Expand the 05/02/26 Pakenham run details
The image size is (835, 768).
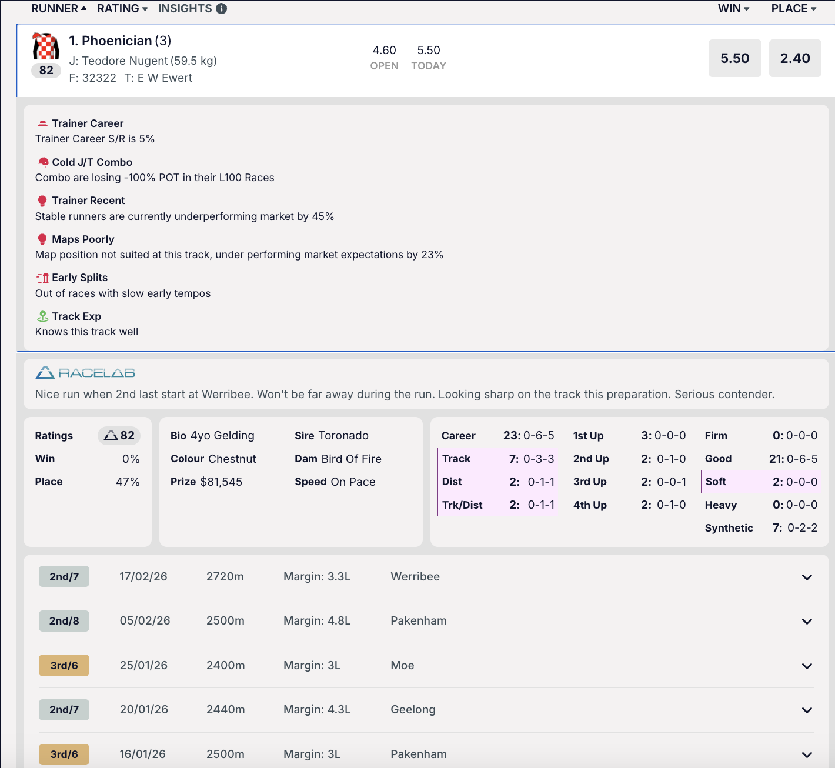[x=807, y=621]
